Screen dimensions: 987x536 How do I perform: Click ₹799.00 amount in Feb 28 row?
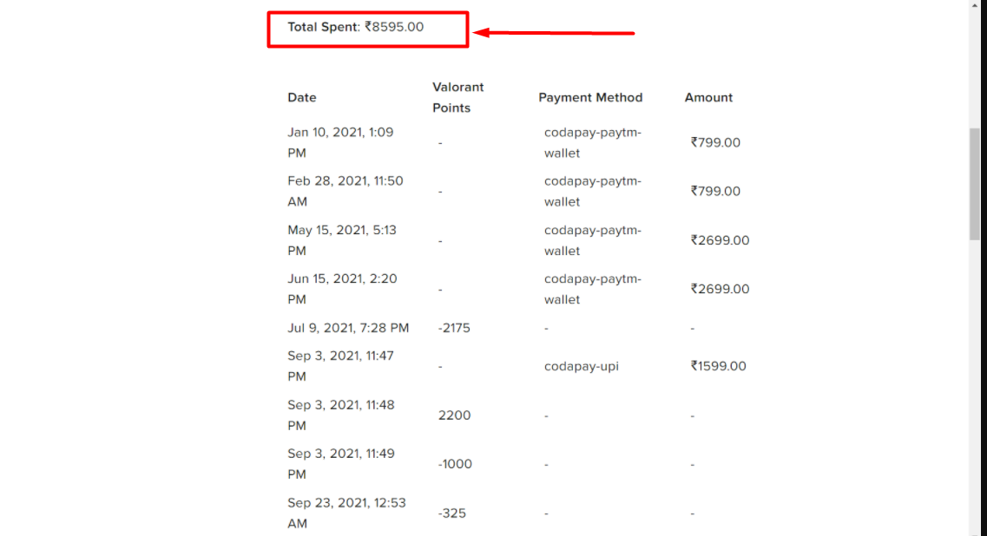[x=715, y=192]
